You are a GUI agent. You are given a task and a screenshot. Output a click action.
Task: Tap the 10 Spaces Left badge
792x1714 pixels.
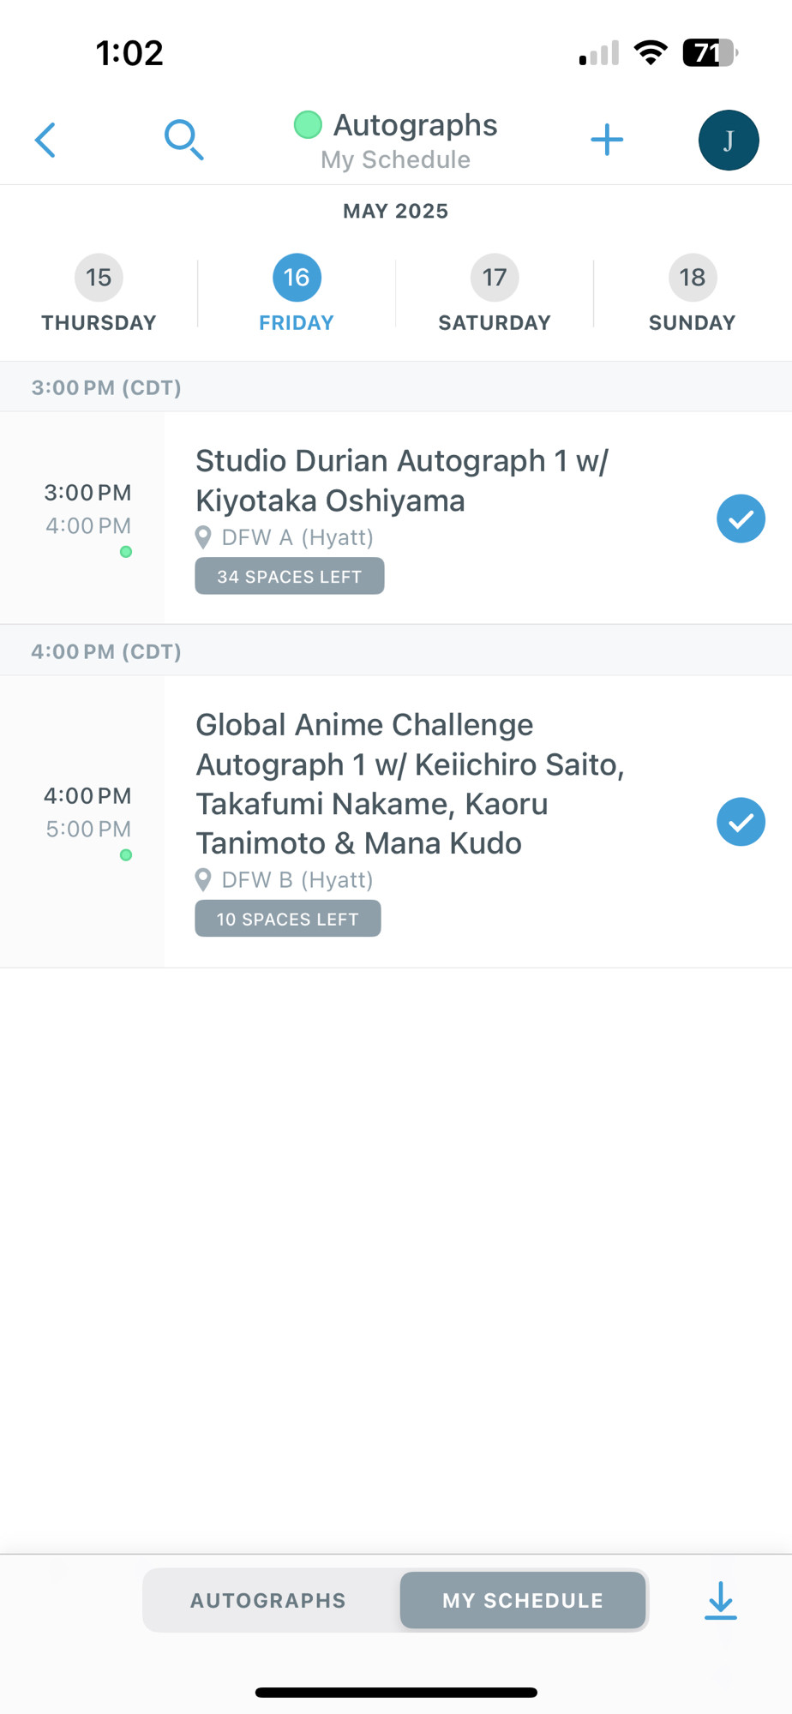tap(288, 919)
